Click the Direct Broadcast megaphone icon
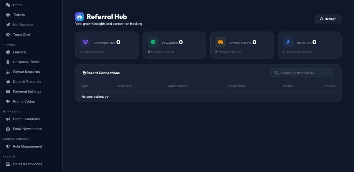This screenshot has width=354, height=172. pyautogui.click(x=8, y=119)
